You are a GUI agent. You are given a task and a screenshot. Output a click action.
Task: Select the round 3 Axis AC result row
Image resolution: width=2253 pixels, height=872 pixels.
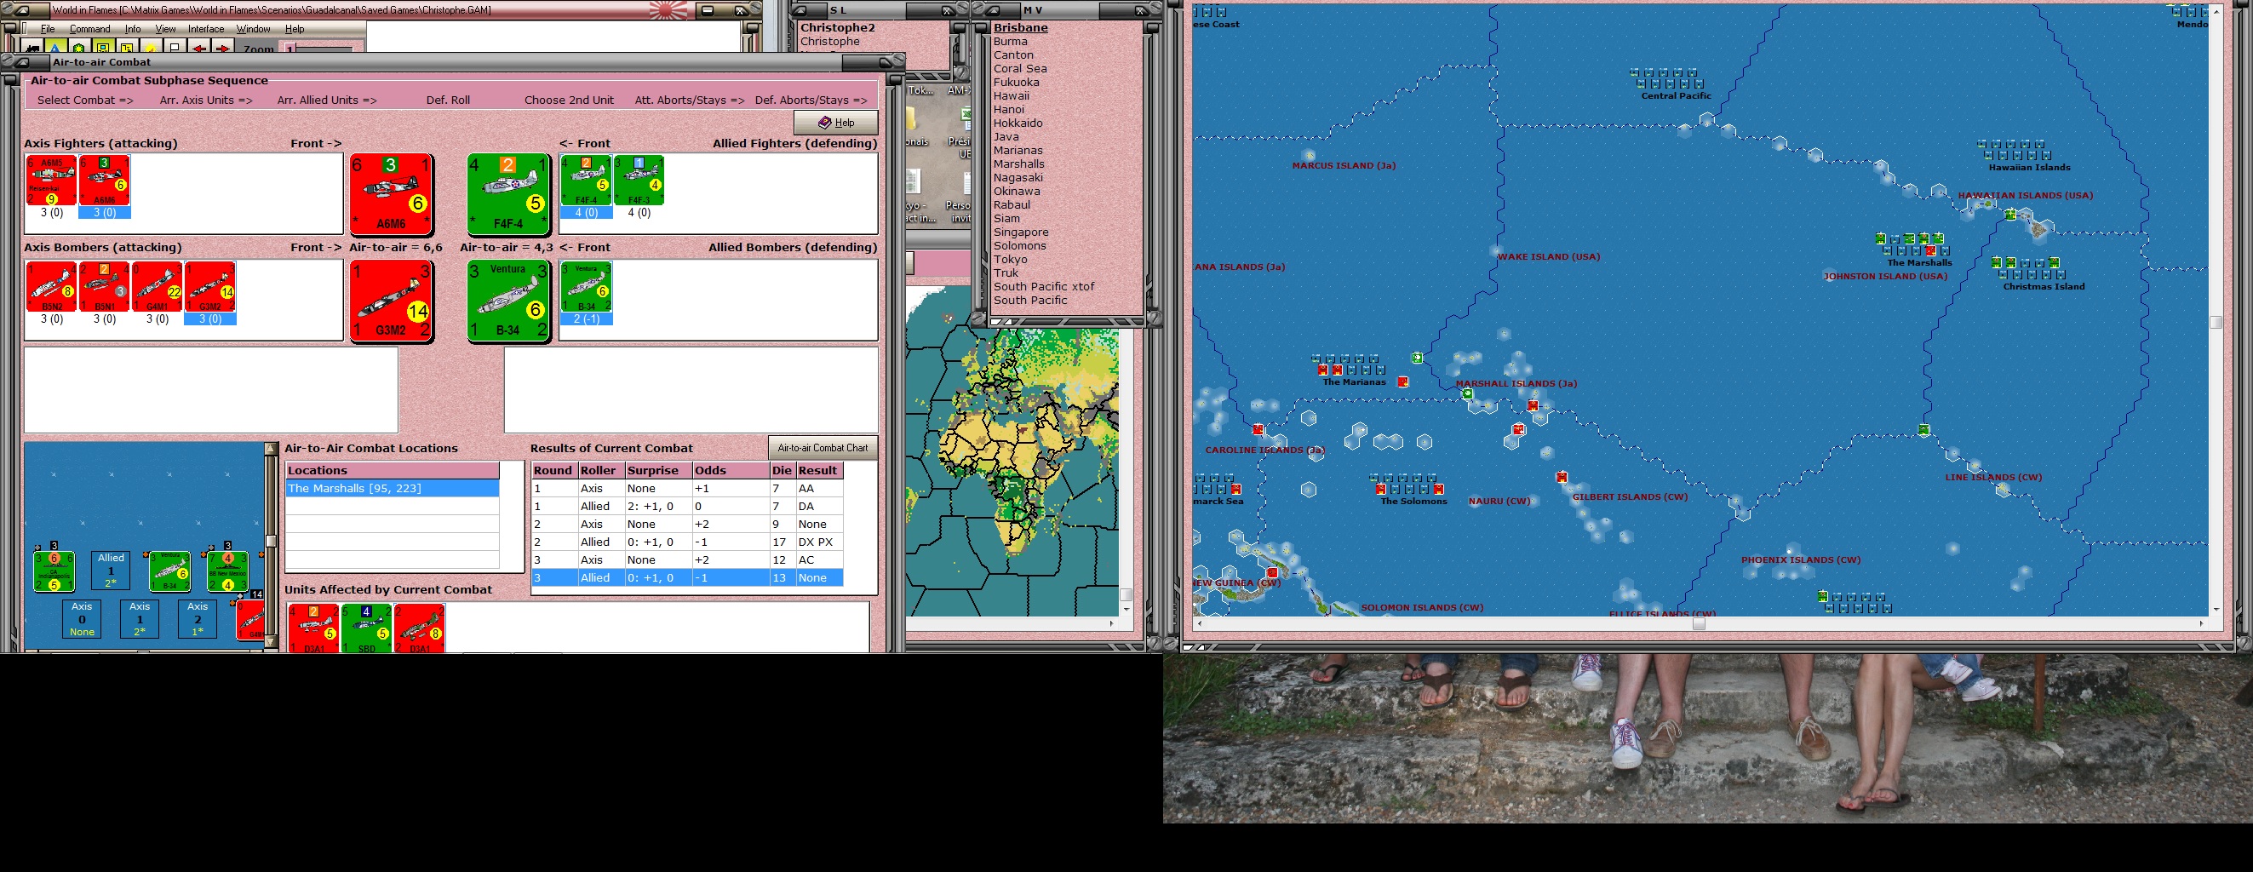[x=686, y=559]
